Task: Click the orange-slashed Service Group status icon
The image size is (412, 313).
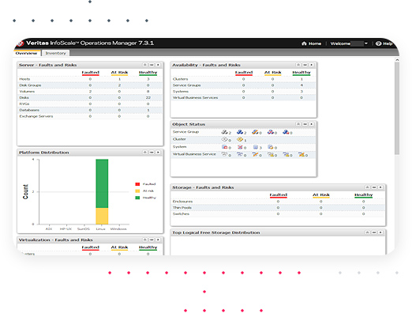Action: (x=255, y=132)
